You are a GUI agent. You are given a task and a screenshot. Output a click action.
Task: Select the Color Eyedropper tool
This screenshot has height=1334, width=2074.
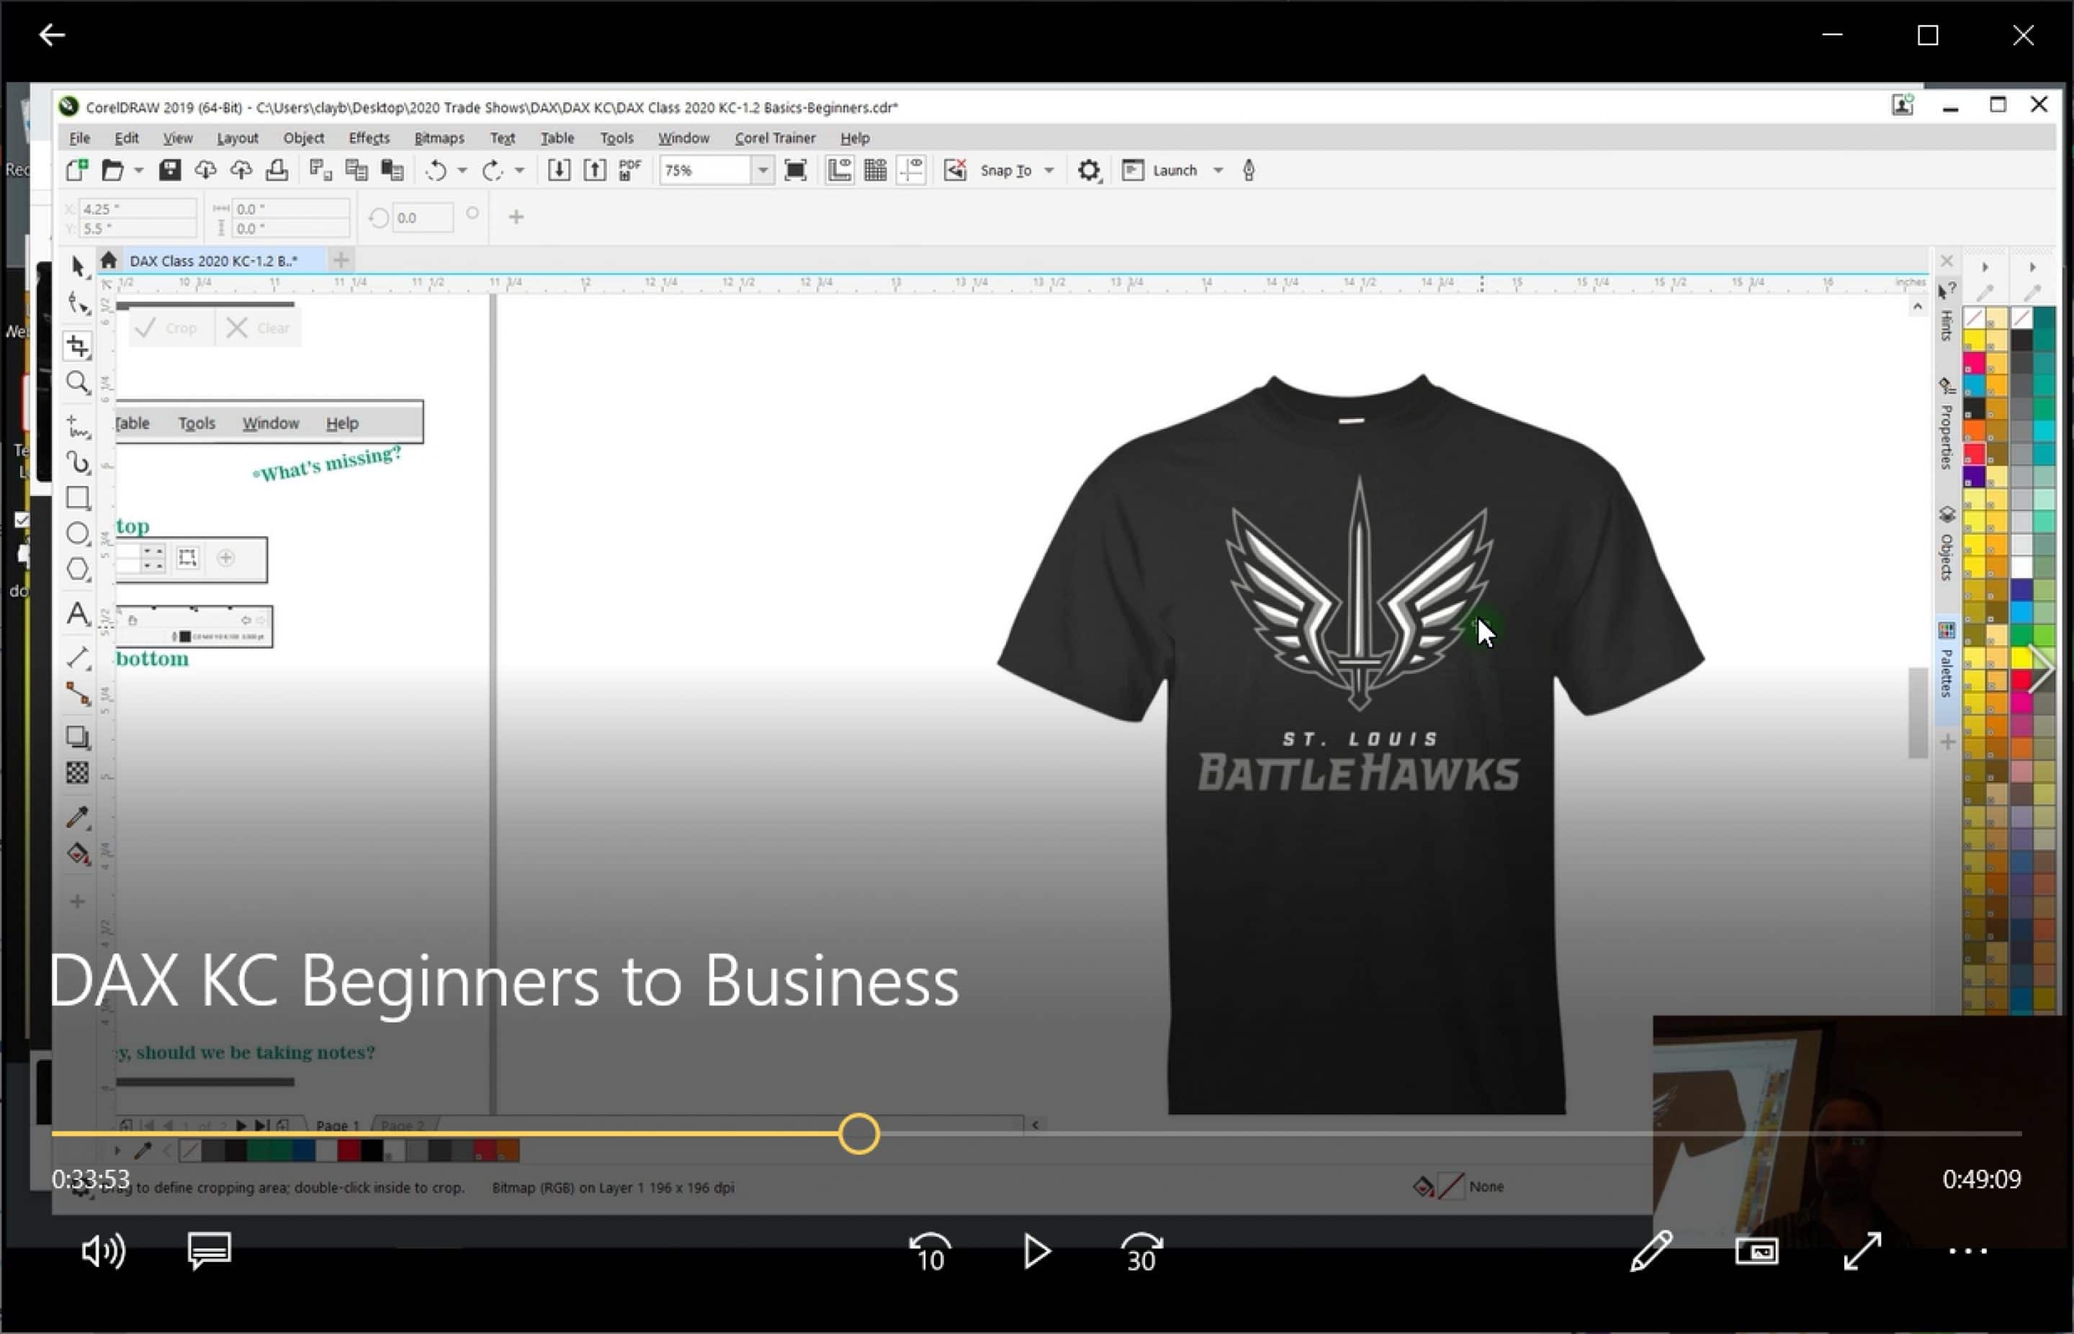click(78, 817)
